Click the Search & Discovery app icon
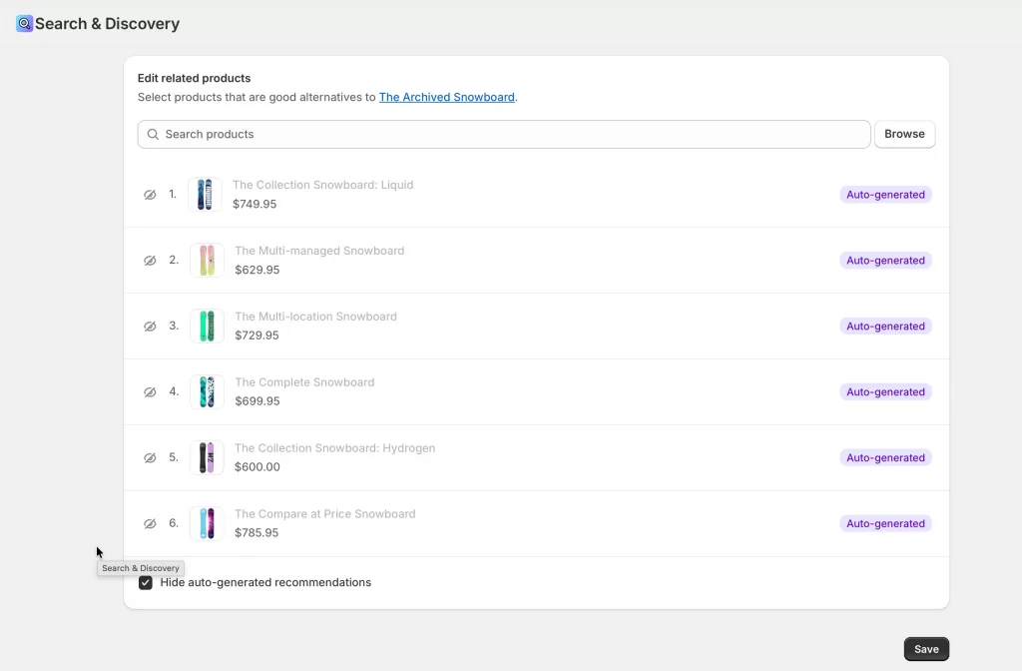 point(22,22)
